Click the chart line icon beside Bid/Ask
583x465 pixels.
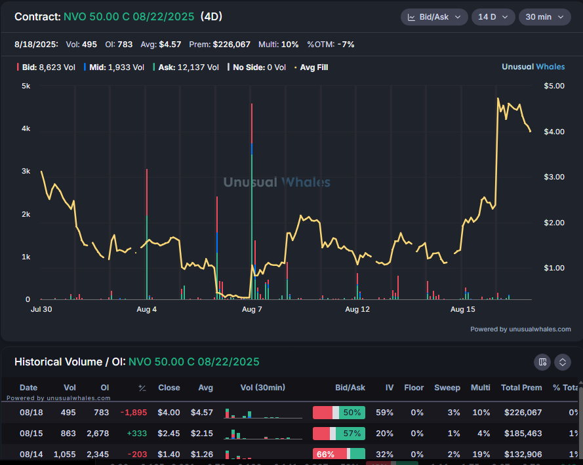[412, 17]
